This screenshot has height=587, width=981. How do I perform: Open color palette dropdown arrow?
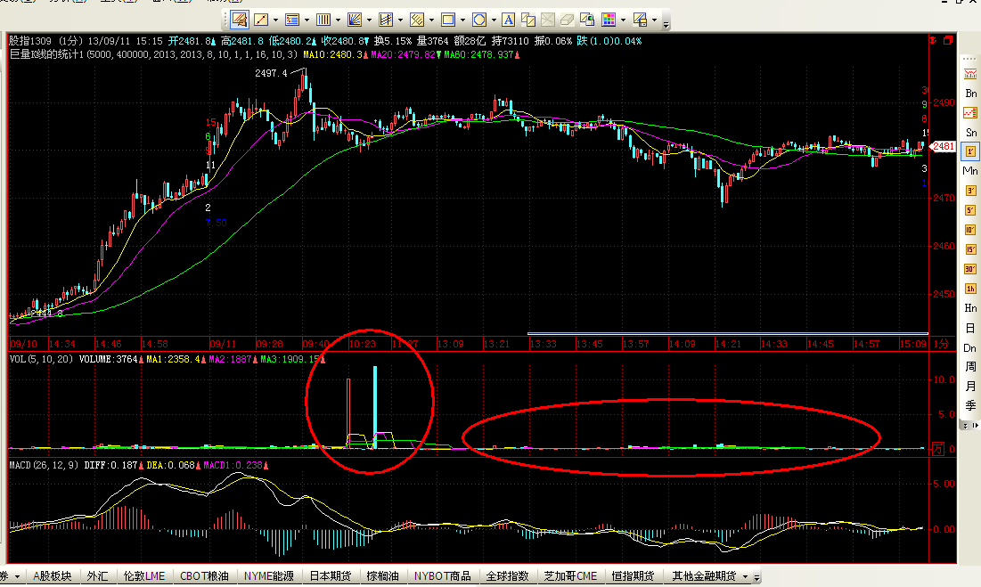623,20
